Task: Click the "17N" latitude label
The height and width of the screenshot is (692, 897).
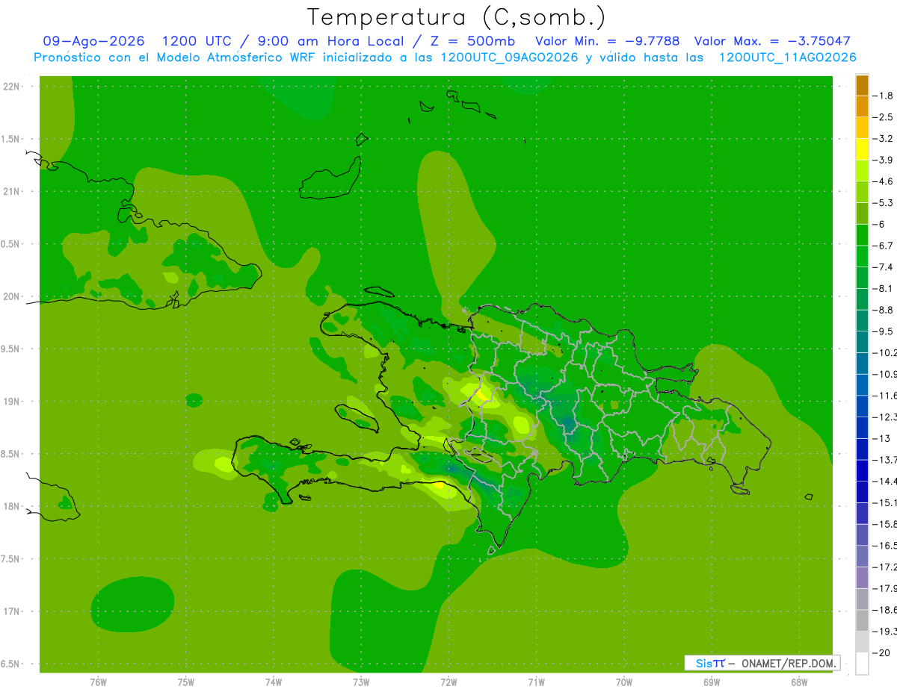Action: point(10,611)
